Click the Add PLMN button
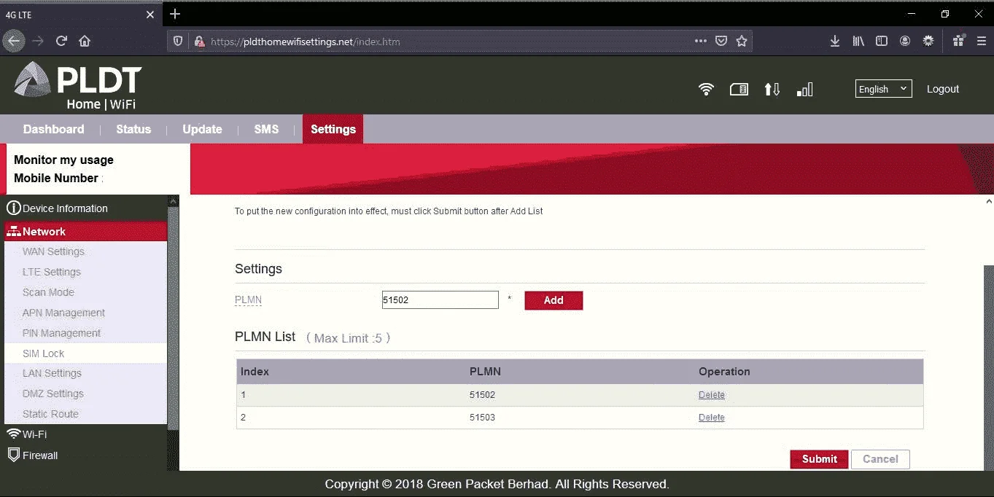 554,300
